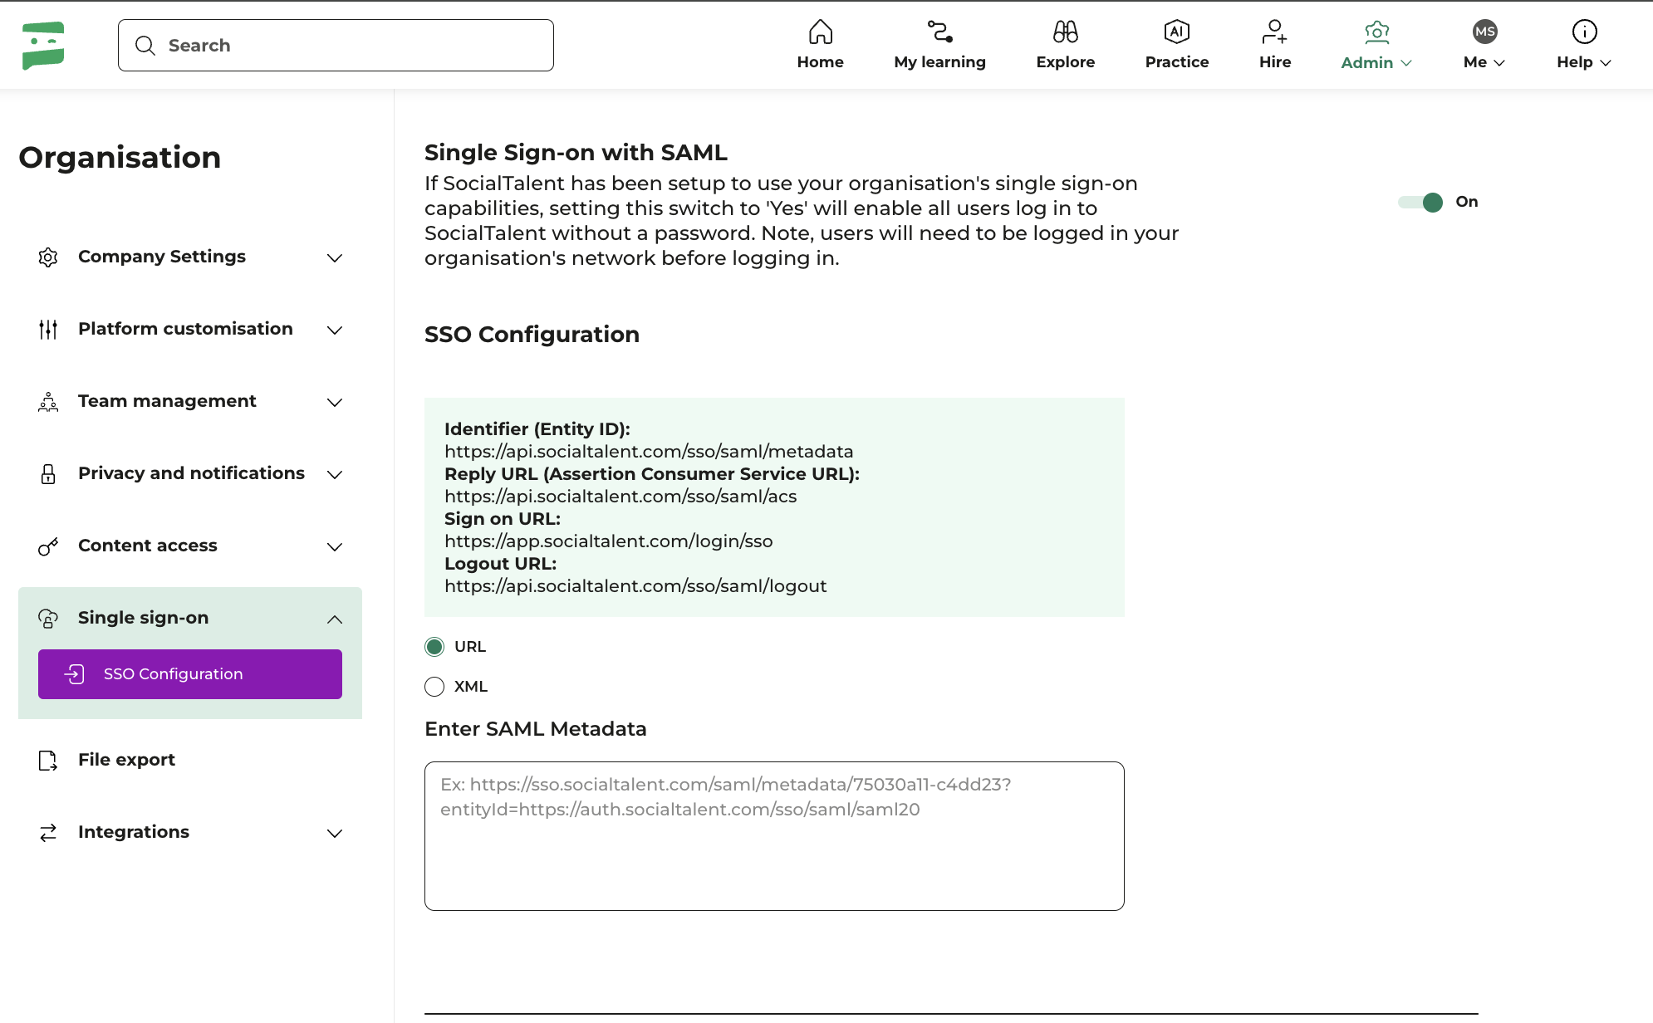
Task: Open the Company Settings section label
Action: [x=162, y=257]
